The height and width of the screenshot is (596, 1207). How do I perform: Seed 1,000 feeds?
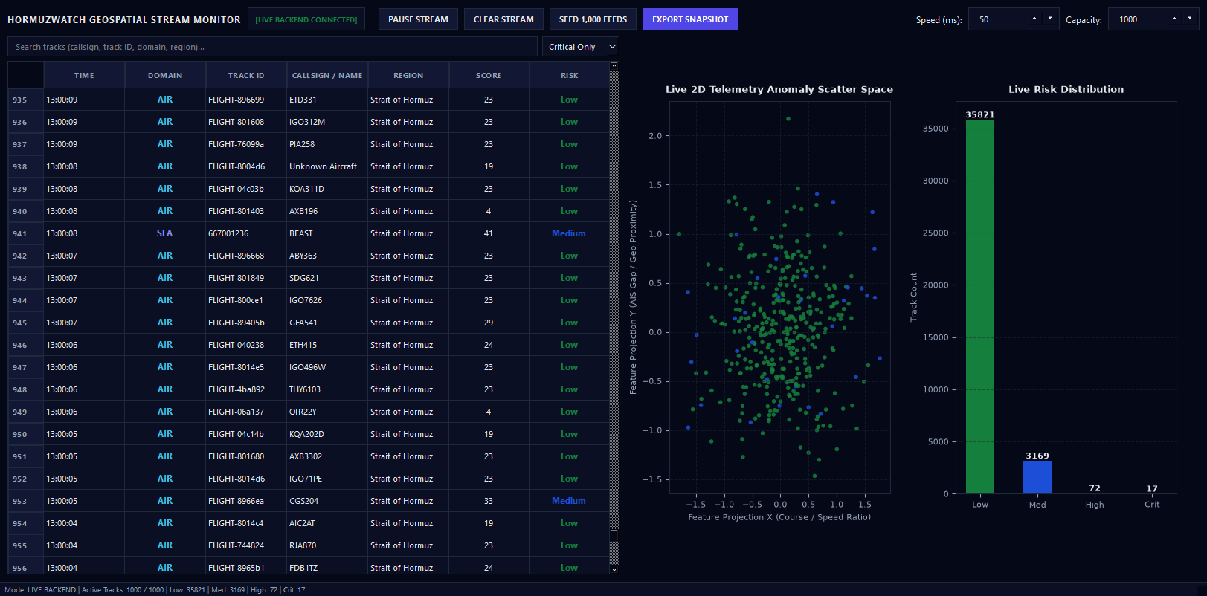(x=593, y=19)
